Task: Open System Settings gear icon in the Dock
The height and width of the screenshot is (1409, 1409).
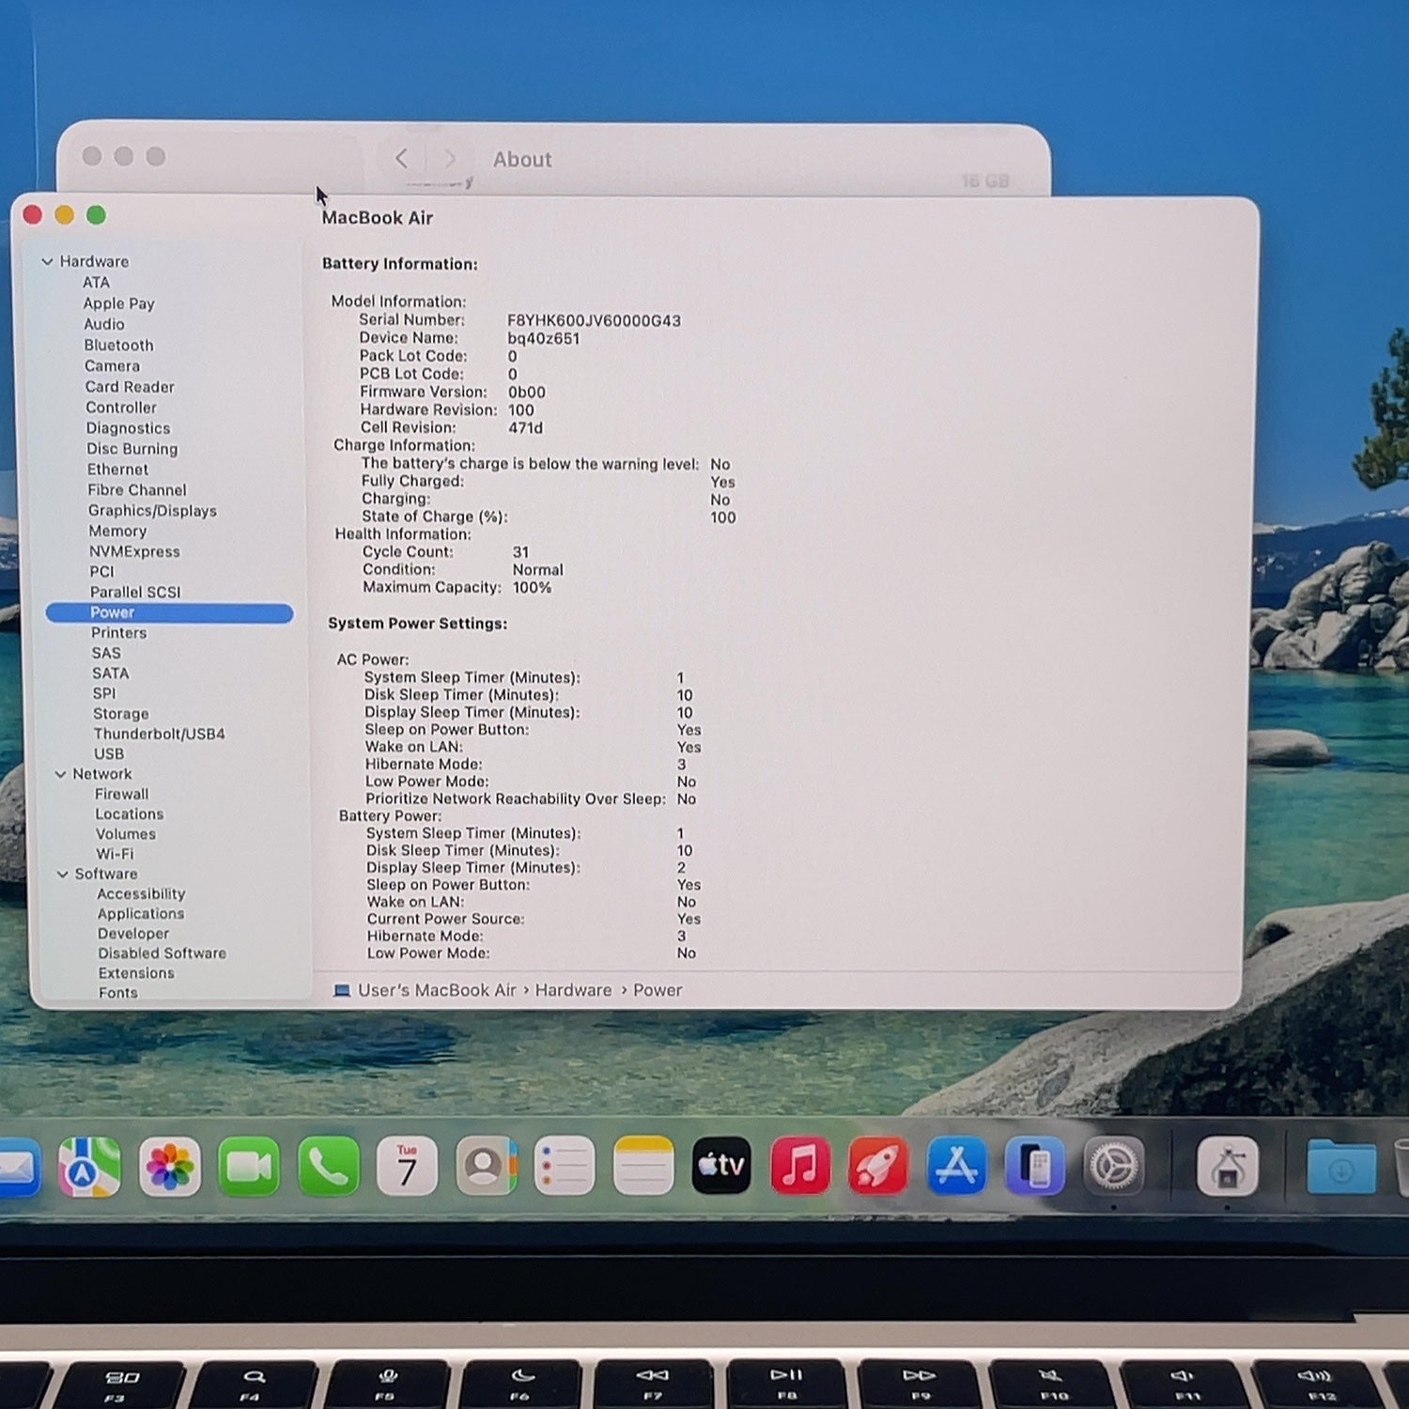Action: [1113, 1166]
